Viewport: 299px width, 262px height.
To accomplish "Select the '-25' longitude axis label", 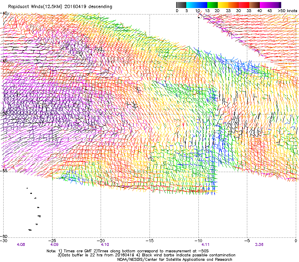I will (x=53, y=241).
